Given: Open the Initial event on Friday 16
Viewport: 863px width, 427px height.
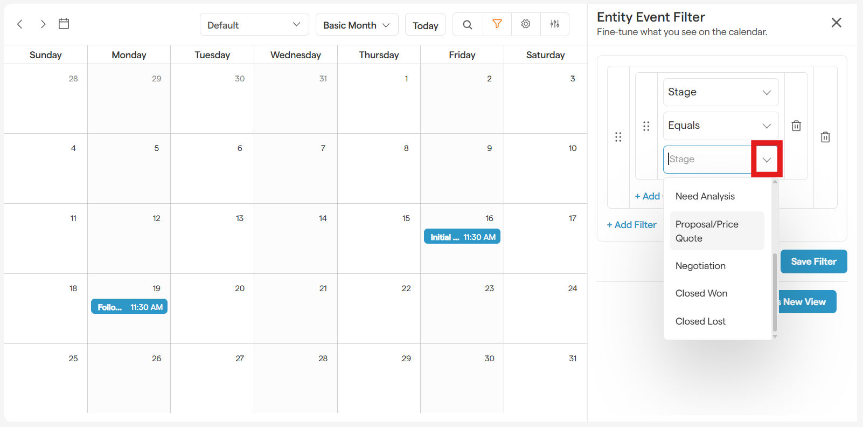Looking at the screenshot, I should 462,237.
